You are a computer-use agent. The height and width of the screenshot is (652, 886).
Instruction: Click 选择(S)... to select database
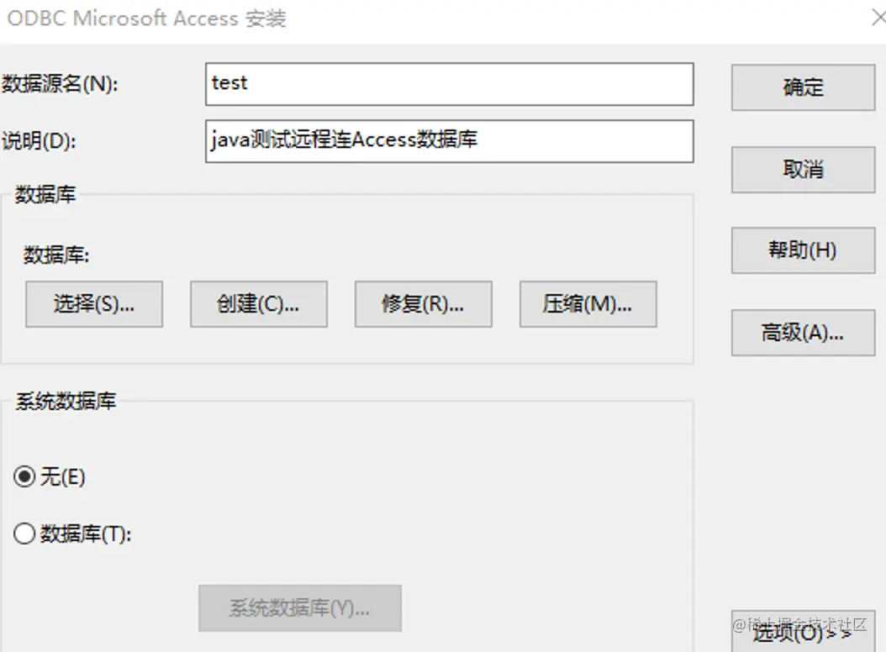94,304
